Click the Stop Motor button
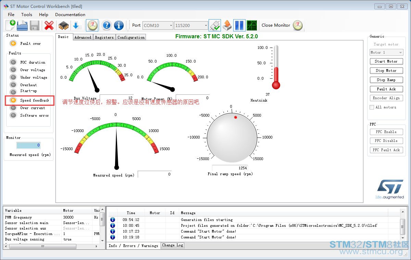411x260 pixels. 386,70
